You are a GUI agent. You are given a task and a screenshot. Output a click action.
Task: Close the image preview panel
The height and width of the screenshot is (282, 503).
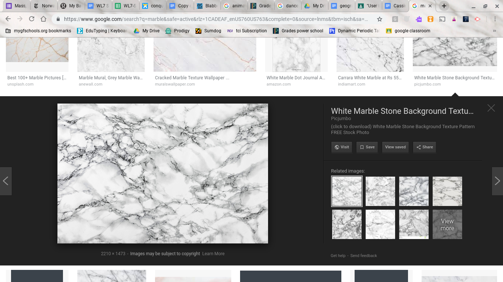(491, 108)
